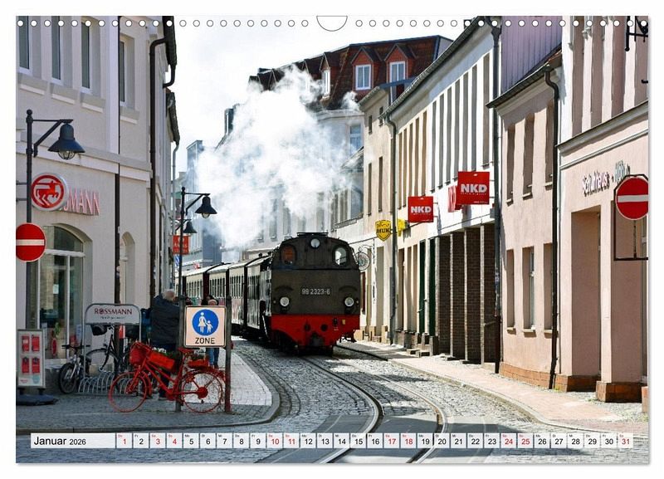Viewport: 664px width, 479px height.
Task: Select day 21 in the calendar strip
Action: pos(459,441)
